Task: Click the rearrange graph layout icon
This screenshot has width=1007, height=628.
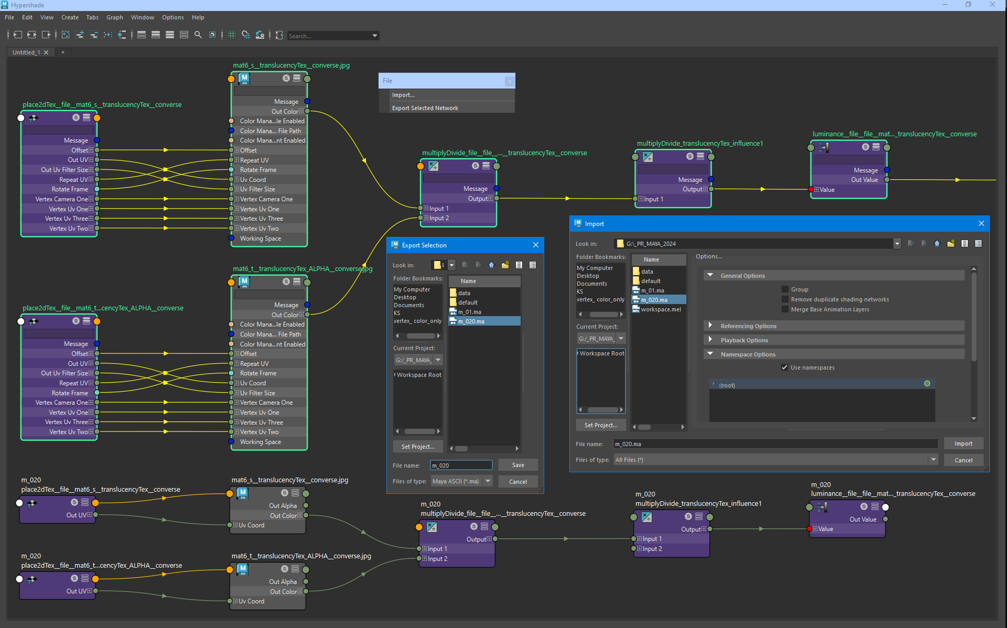Action: coord(107,35)
